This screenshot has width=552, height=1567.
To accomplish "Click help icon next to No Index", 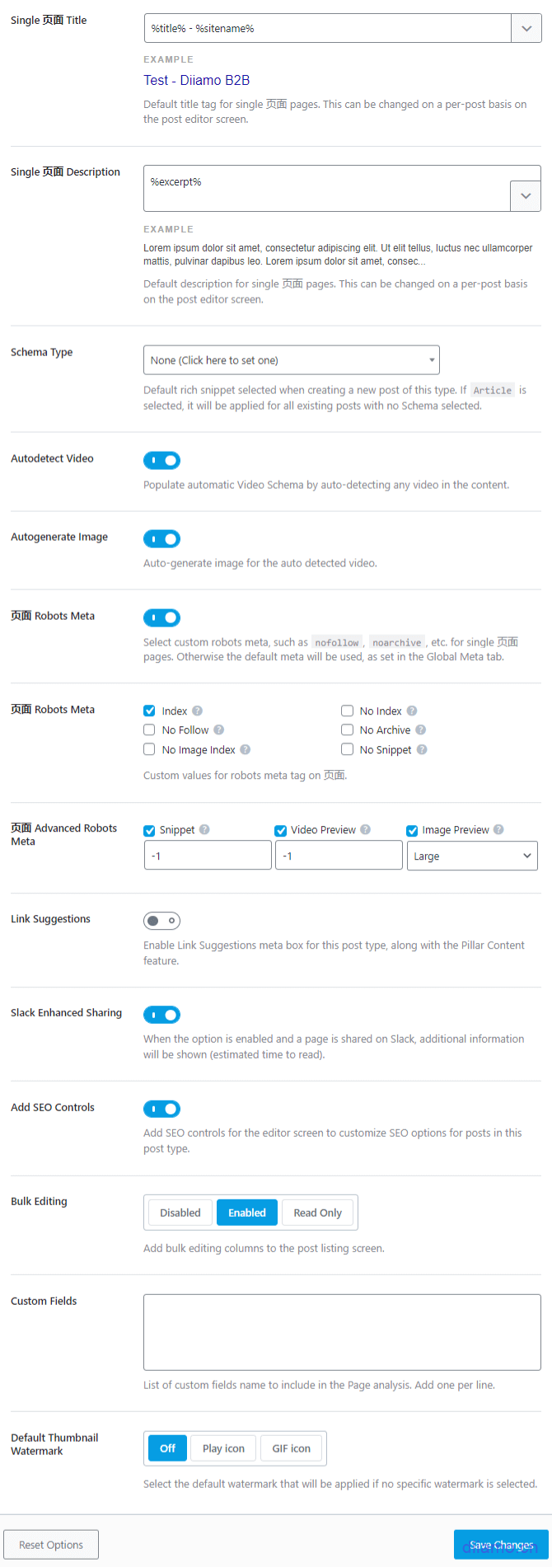I will coord(412,711).
